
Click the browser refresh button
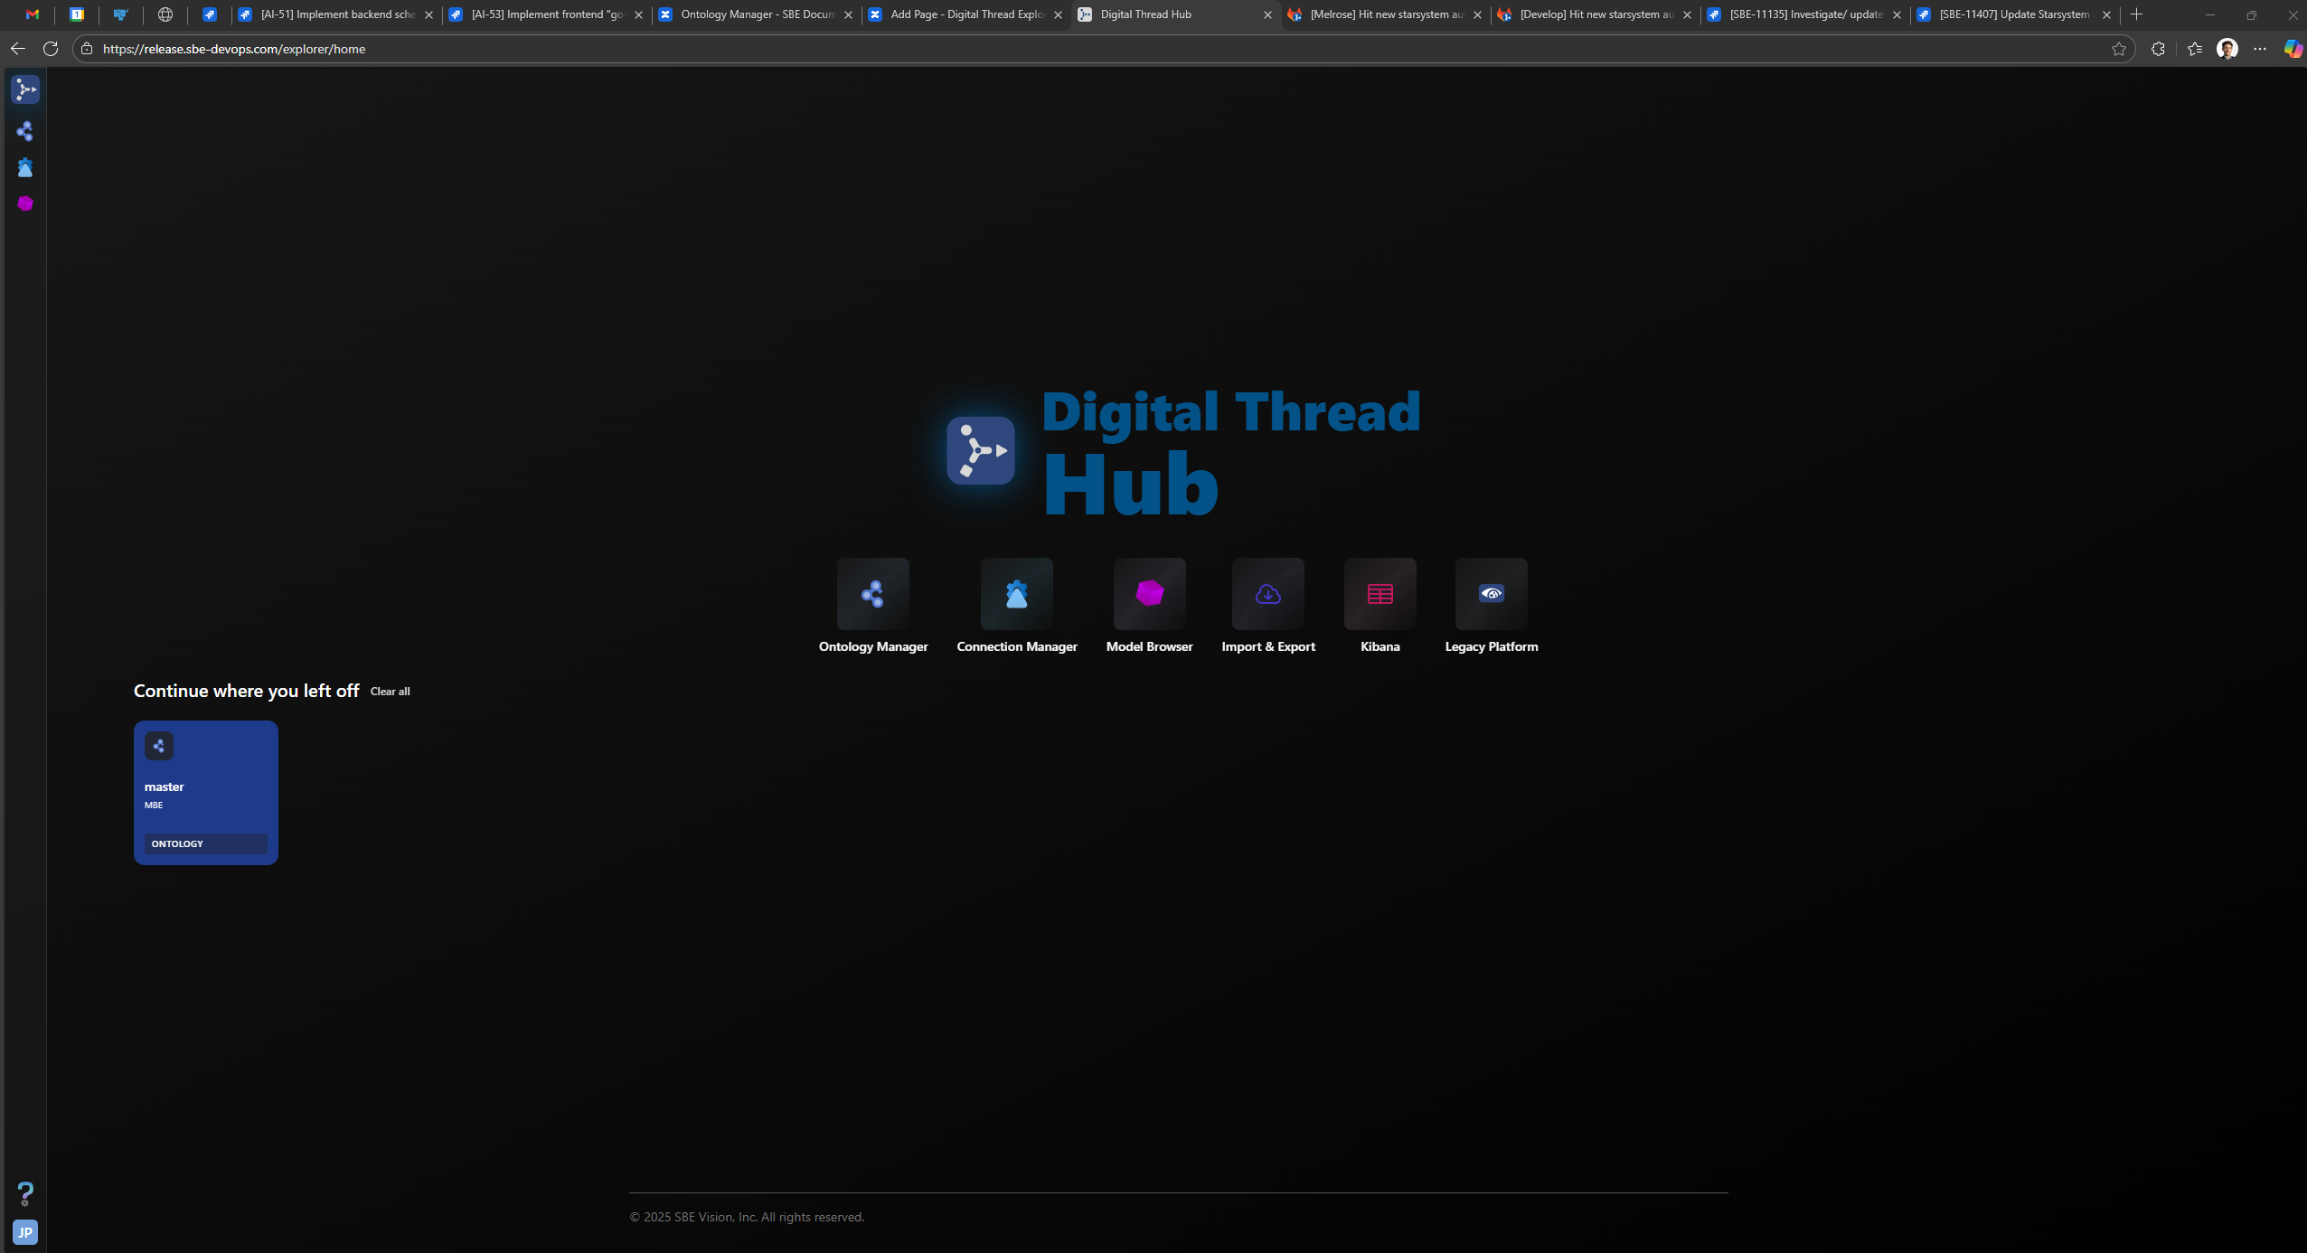pos(51,49)
